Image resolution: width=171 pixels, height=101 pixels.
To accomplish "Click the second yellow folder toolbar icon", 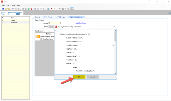I will 8,9.
